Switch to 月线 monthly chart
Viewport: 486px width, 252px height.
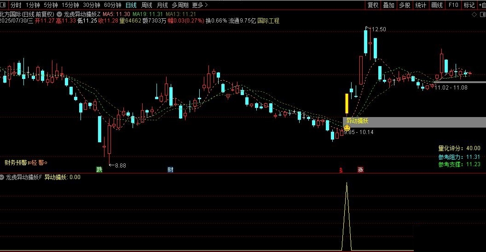coord(162,5)
